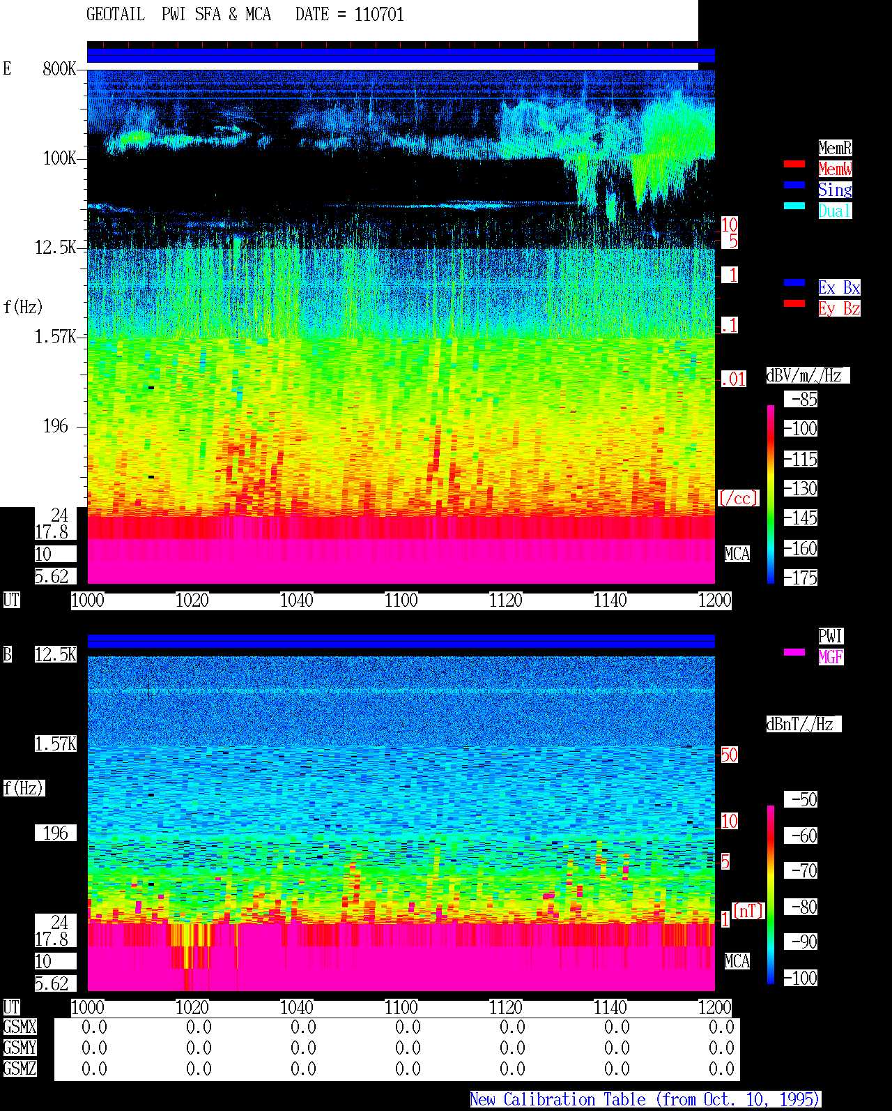Click the blue mode bar above the B spectrogram

click(x=401, y=641)
